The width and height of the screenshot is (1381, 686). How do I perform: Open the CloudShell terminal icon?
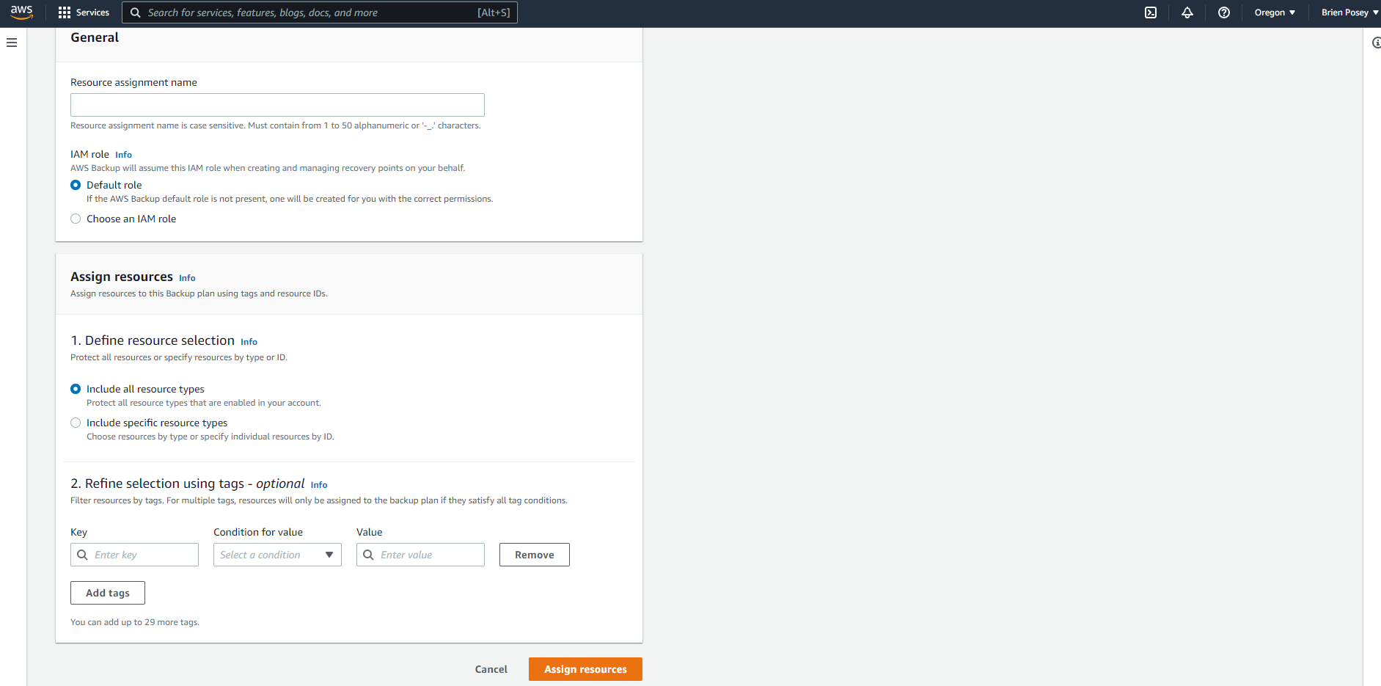coord(1151,12)
